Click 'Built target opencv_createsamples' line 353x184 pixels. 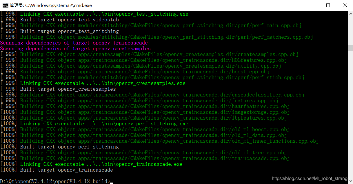(x=58, y=89)
